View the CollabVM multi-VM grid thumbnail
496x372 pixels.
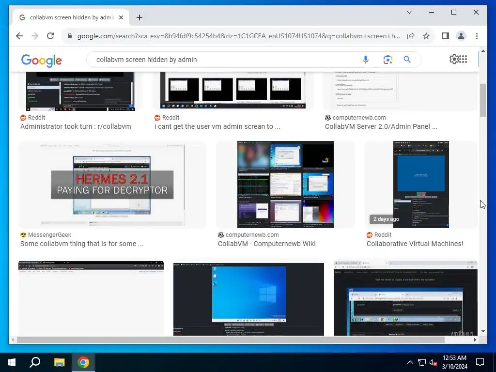(285, 185)
